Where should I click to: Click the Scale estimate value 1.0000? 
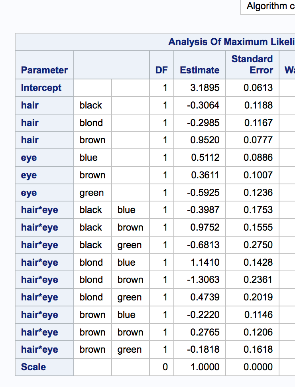pos(205,367)
